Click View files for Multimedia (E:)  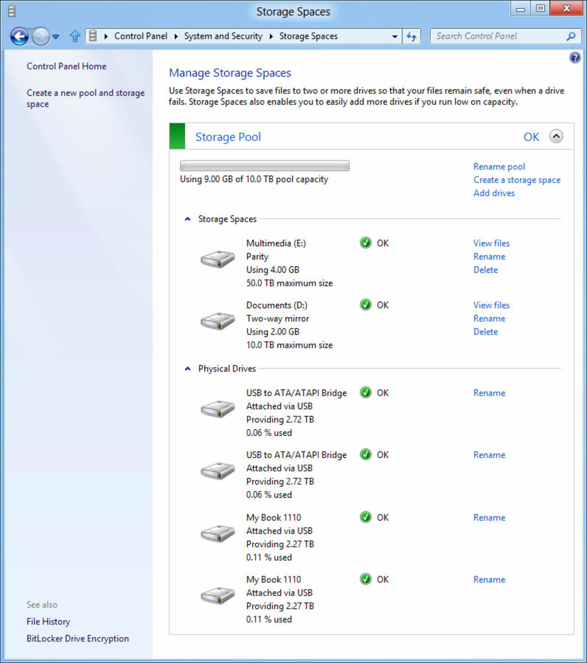tap(491, 243)
